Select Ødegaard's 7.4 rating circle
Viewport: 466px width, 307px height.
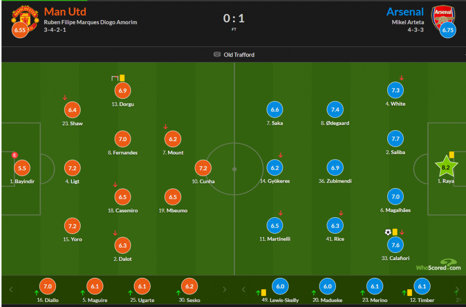point(335,109)
